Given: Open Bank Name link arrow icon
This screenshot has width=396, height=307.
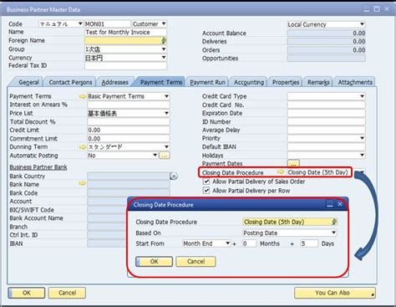Looking at the screenshot, I should pos(82,183).
